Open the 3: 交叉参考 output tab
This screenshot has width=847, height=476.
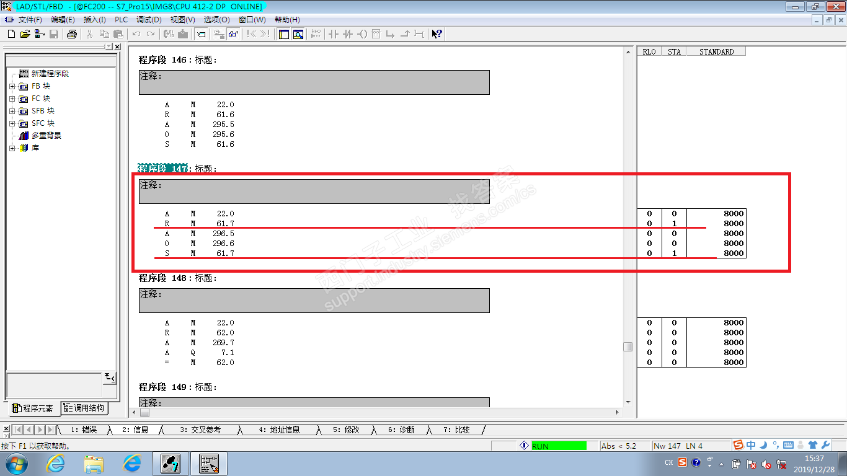click(x=200, y=430)
